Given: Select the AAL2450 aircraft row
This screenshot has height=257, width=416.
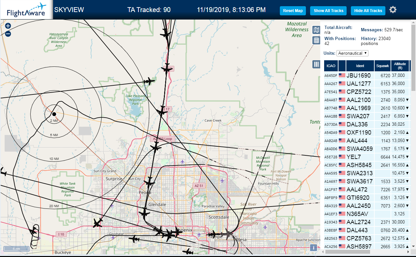Looking at the screenshot, I should coord(367,206).
